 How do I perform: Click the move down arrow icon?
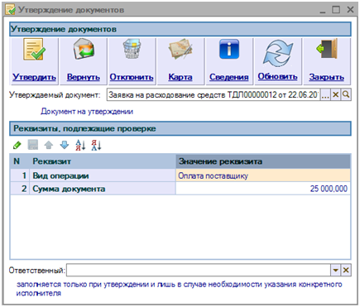65,145
